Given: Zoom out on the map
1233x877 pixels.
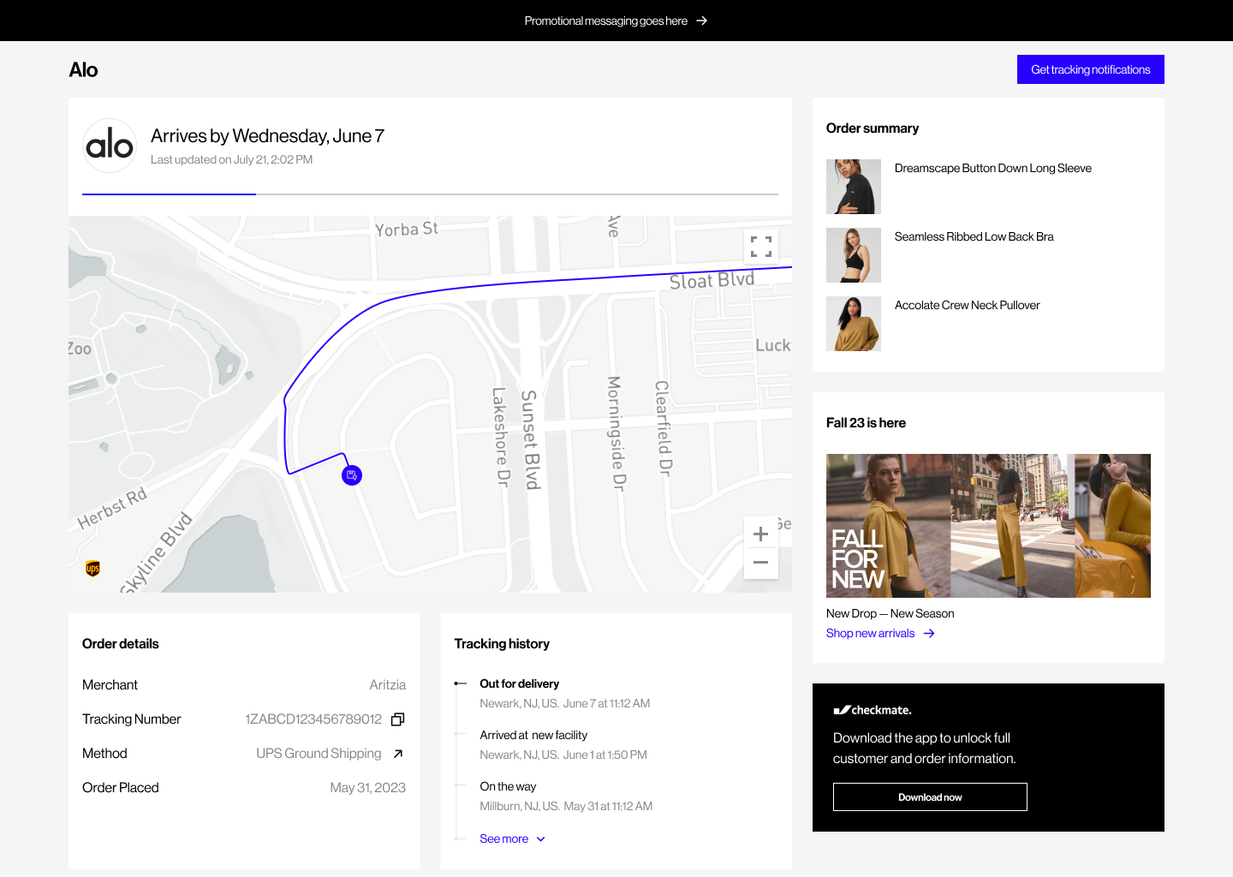Looking at the screenshot, I should (760, 563).
